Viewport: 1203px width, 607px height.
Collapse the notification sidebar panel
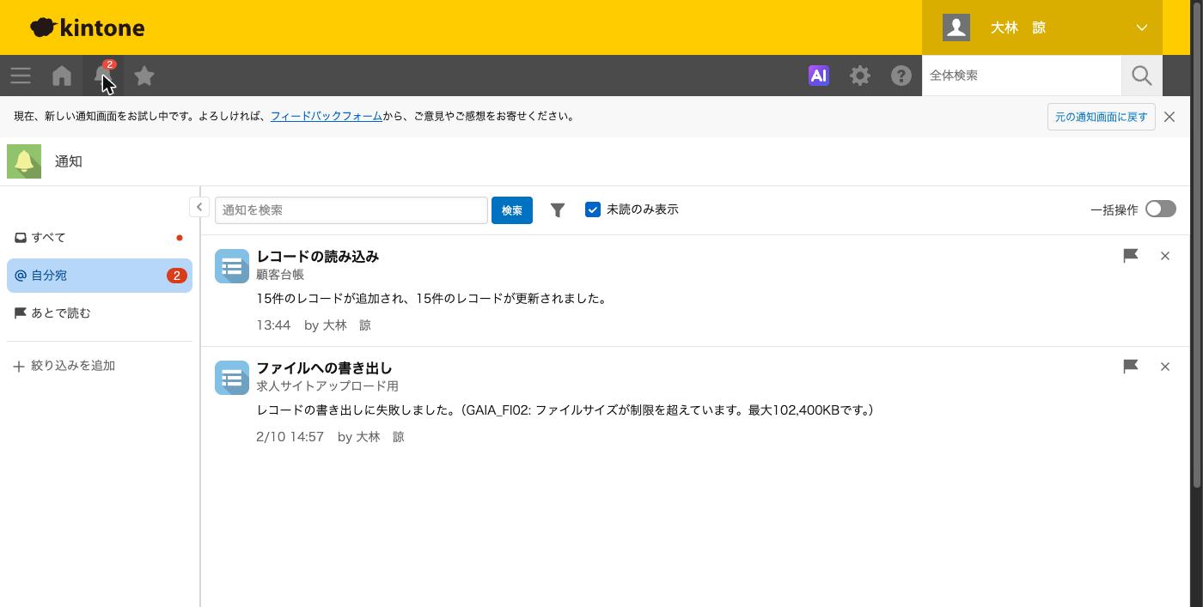pyautogui.click(x=199, y=207)
